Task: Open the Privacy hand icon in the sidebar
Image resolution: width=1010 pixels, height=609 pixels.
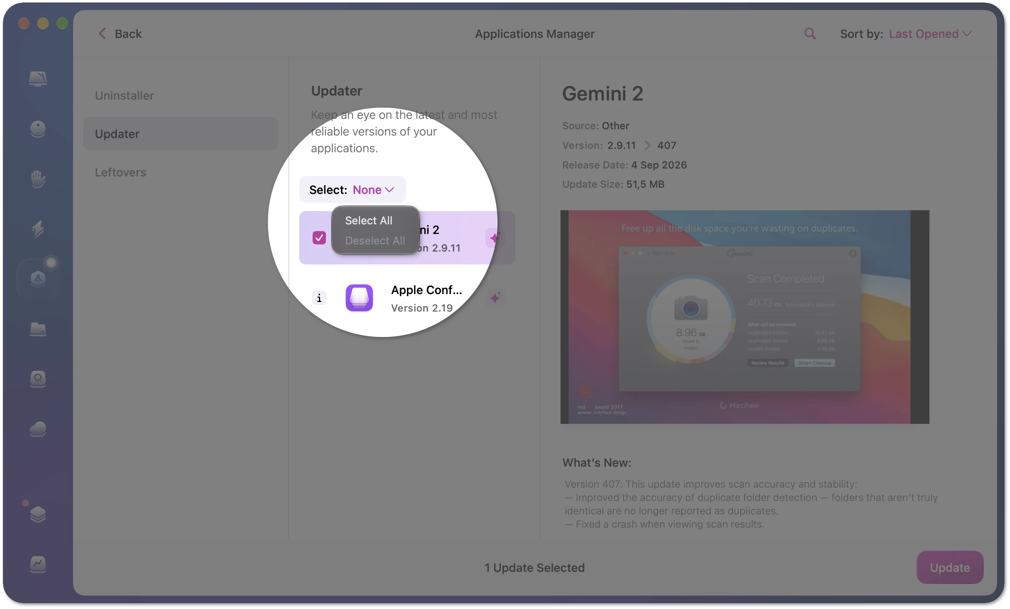Action: [38, 179]
